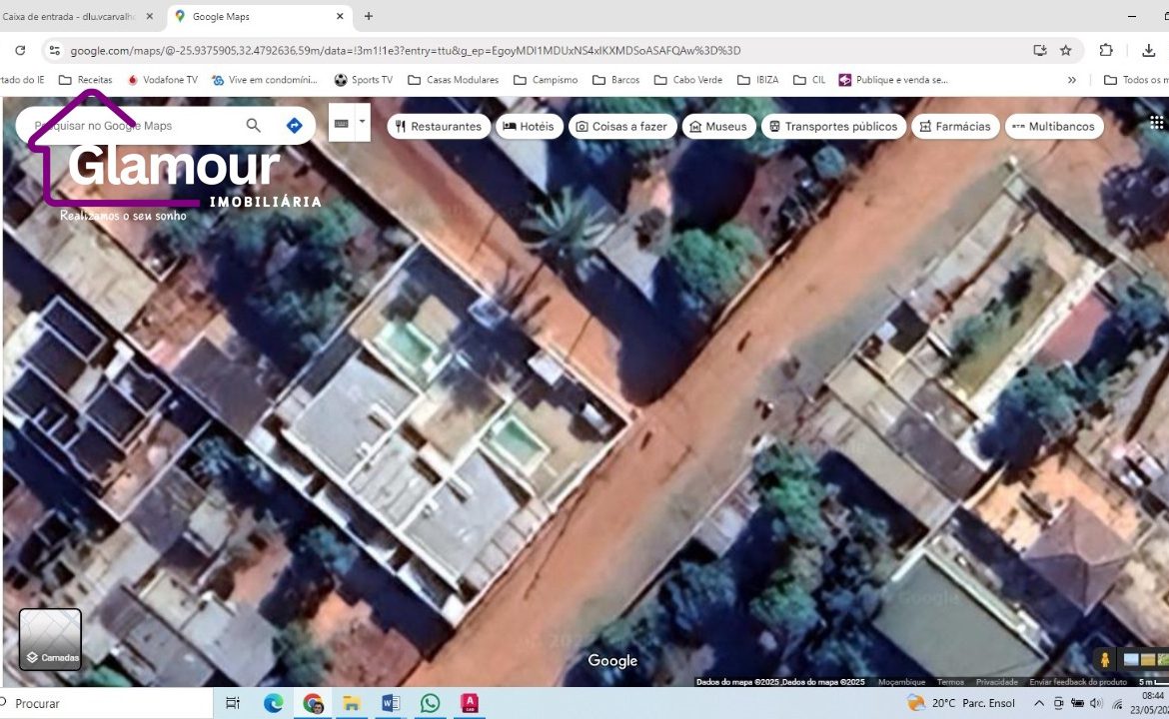Open WhatsApp from the taskbar
Screen dimensions: 1169x719
[x=430, y=703]
